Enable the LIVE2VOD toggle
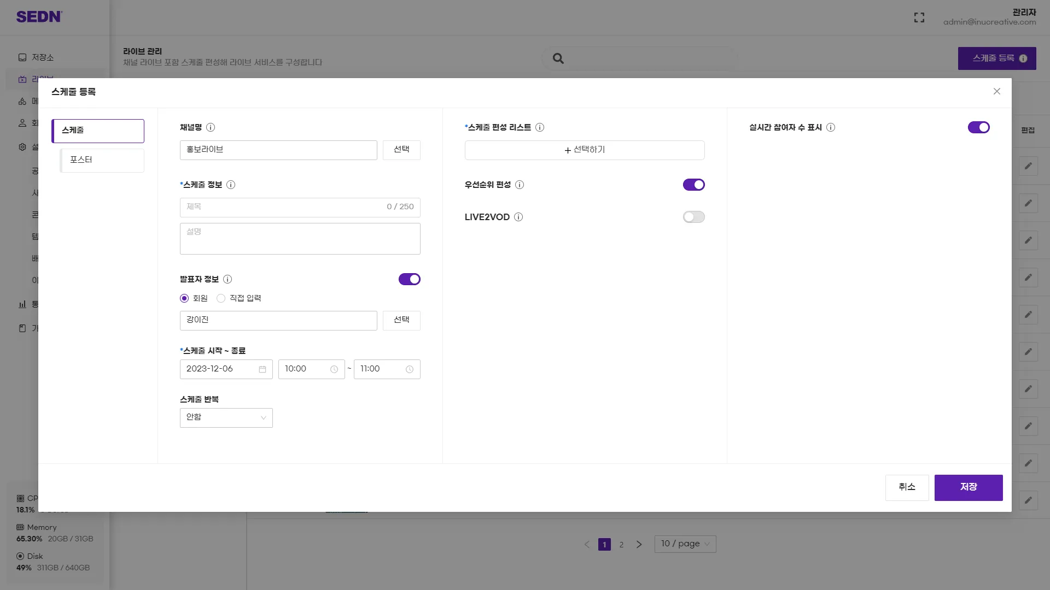1050x590 pixels. point(693,217)
